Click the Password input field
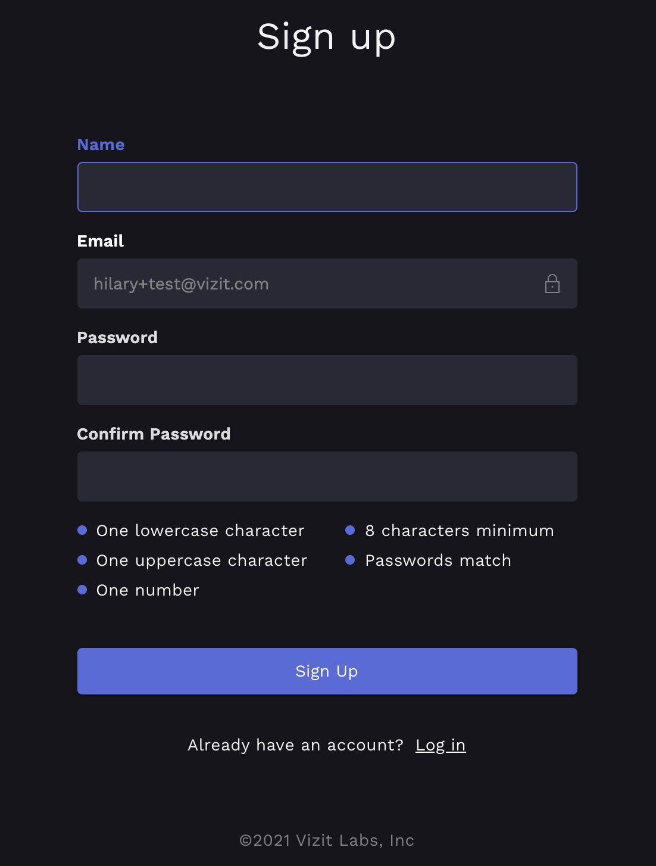This screenshot has height=866, width=656. coord(327,380)
